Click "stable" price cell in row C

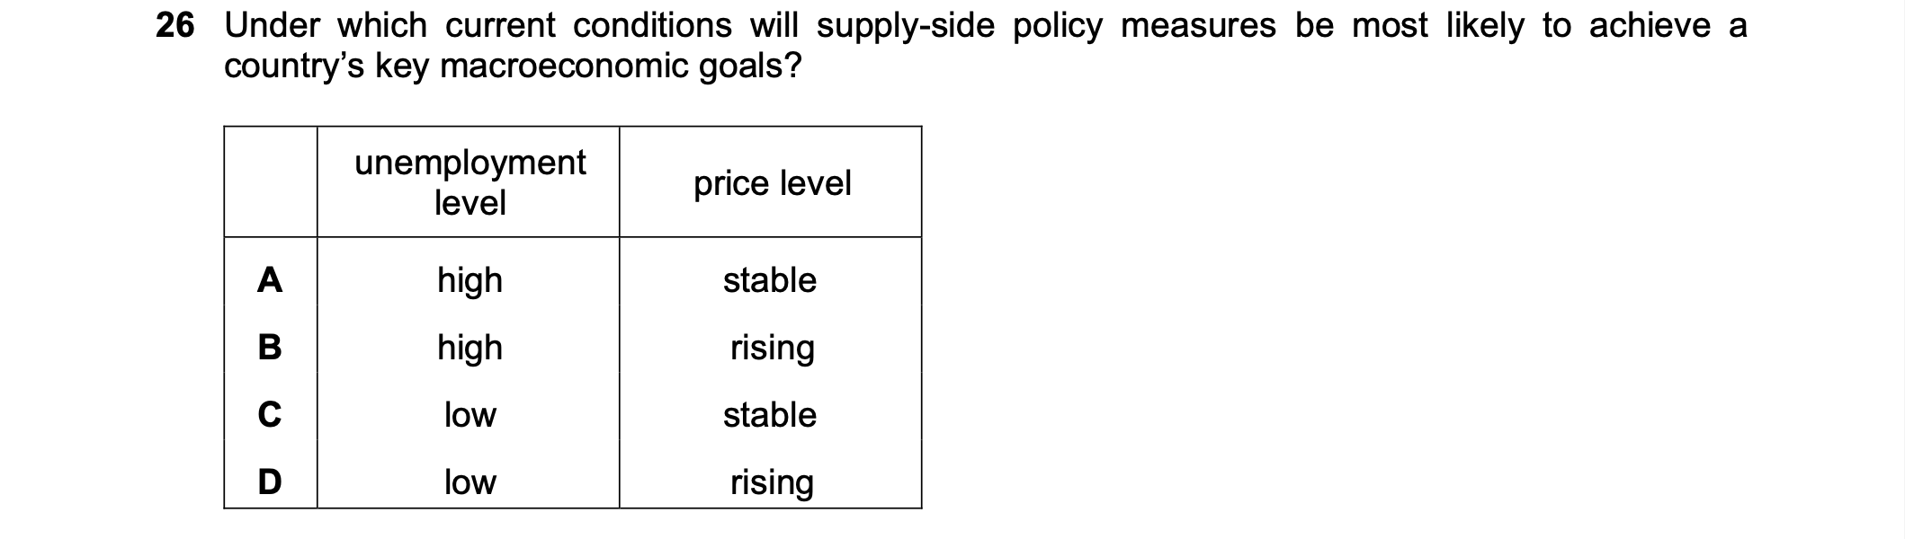[x=770, y=415]
